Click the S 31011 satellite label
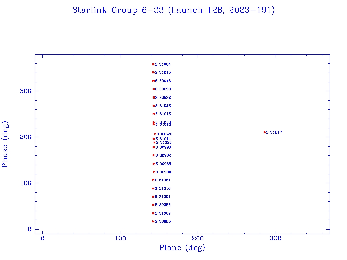The height and width of the screenshot is (260, 347). pos(163,139)
